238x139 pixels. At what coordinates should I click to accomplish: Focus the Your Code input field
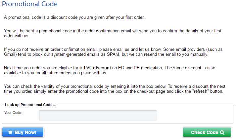pos(98,115)
